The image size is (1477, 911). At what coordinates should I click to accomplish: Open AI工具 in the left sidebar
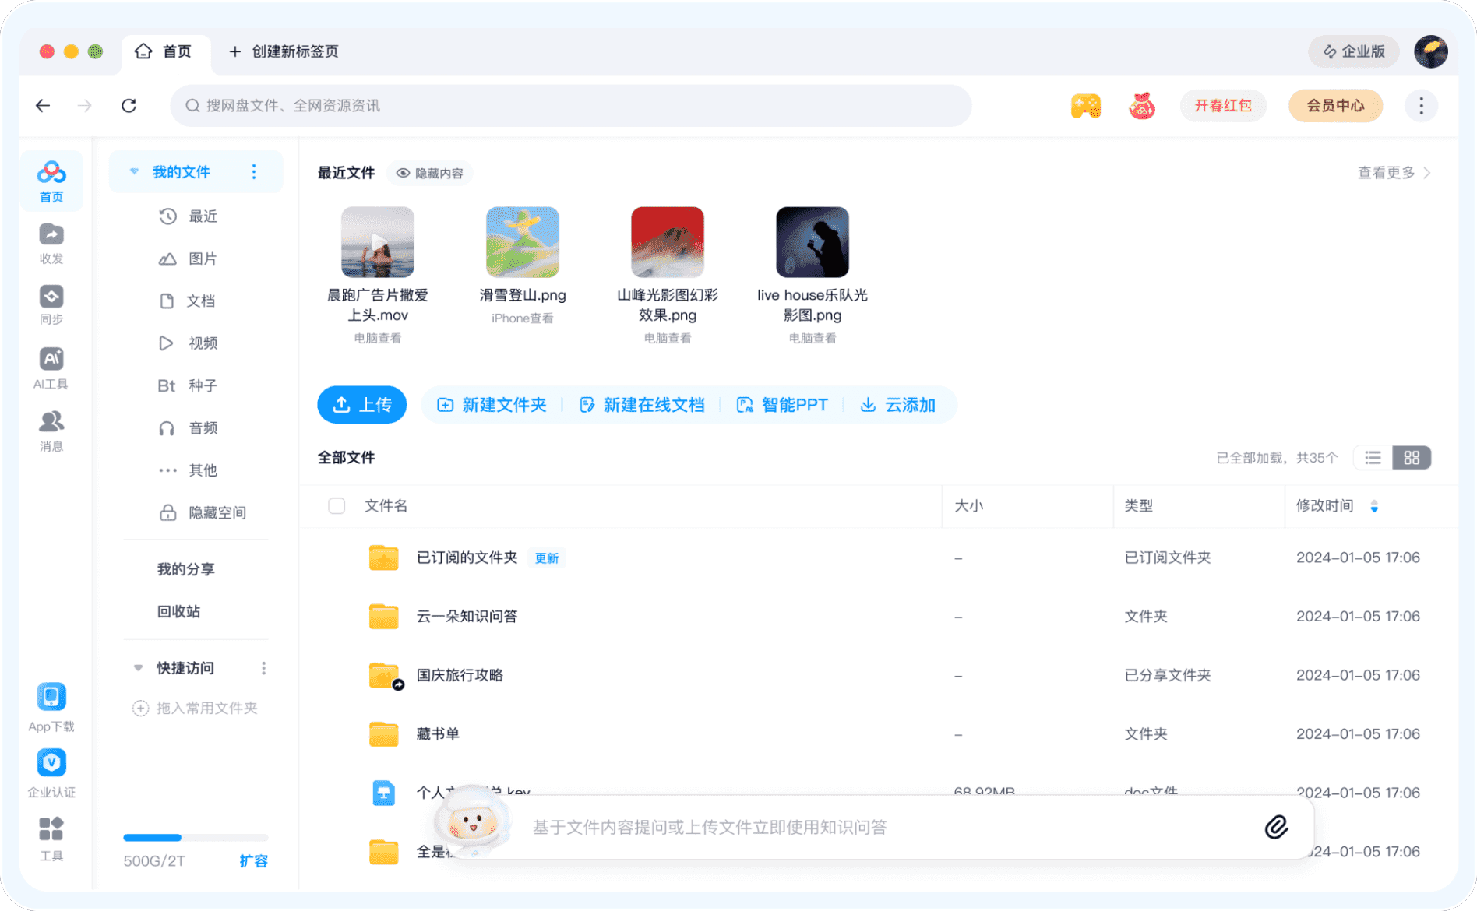[x=51, y=360]
